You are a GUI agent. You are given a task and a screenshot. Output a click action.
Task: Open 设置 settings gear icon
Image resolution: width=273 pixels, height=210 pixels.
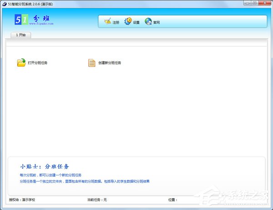pyautogui.click(x=128, y=21)
